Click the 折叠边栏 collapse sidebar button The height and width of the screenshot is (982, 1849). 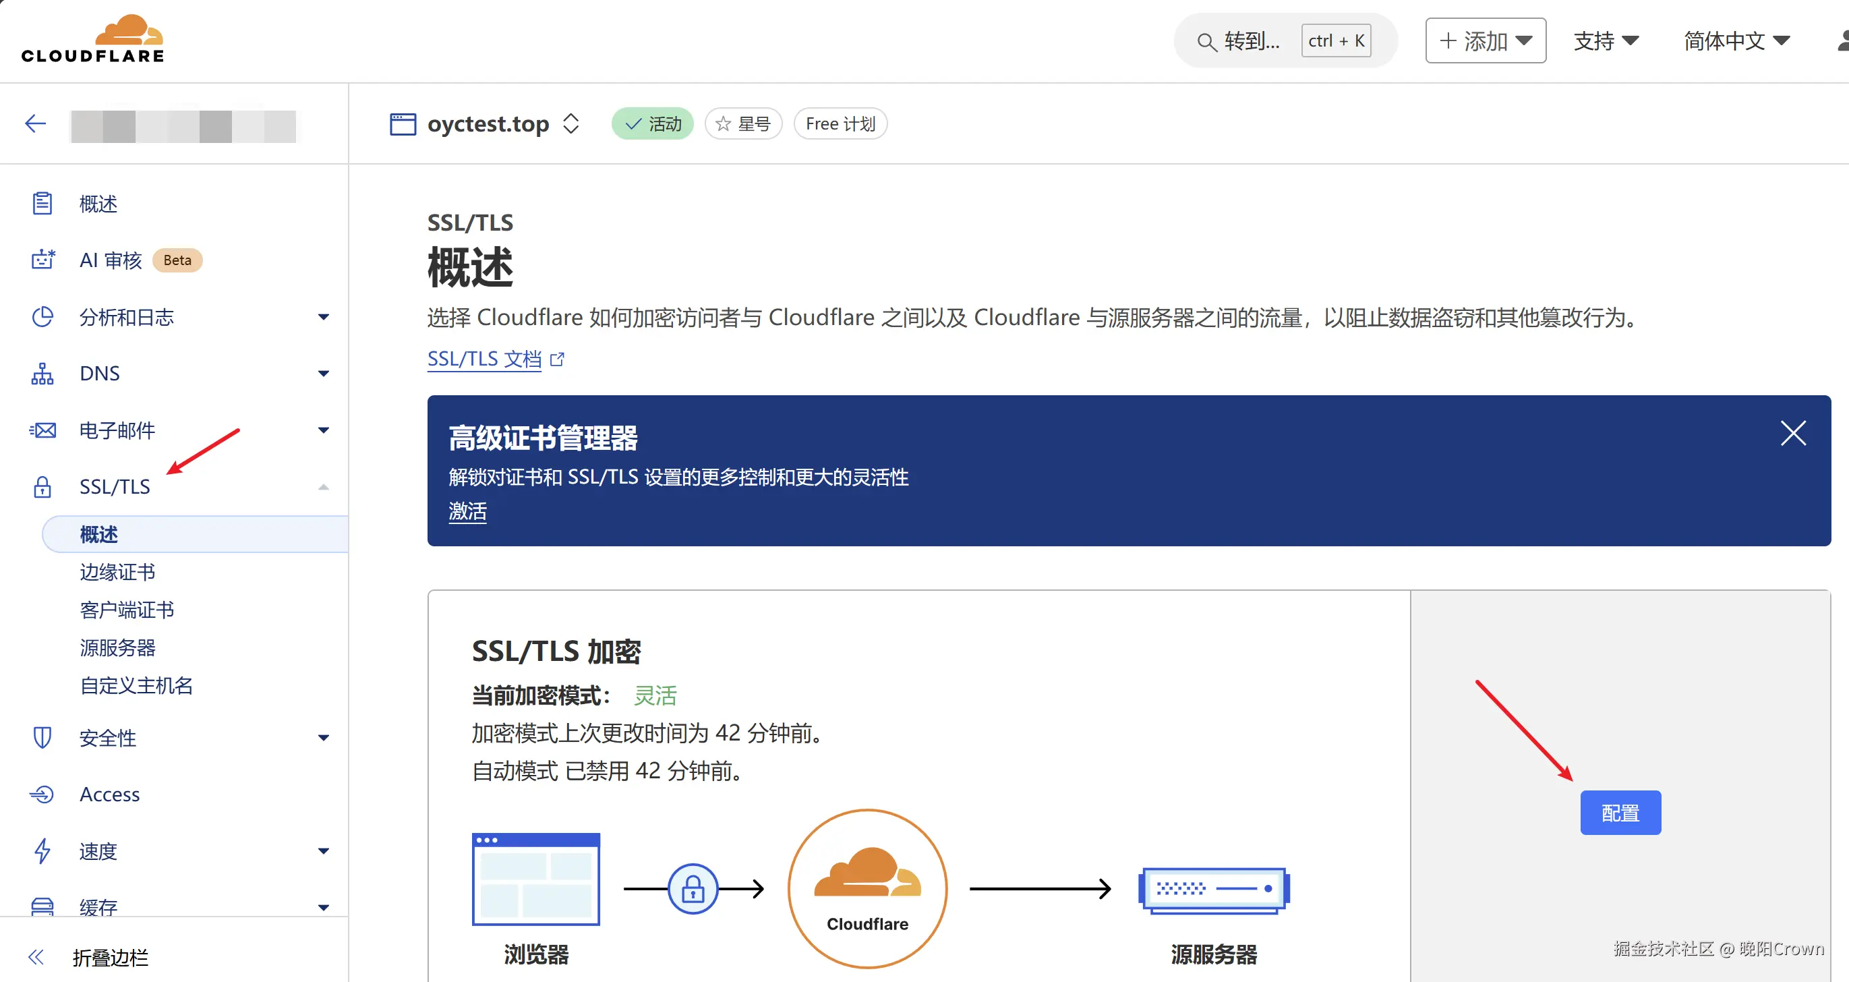click(x=111, y=957)
